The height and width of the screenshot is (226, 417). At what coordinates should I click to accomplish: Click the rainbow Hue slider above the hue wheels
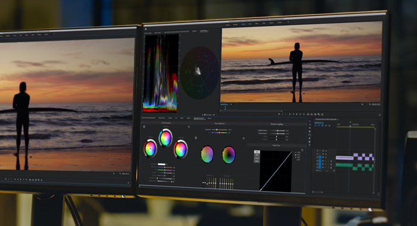[219, 133]
